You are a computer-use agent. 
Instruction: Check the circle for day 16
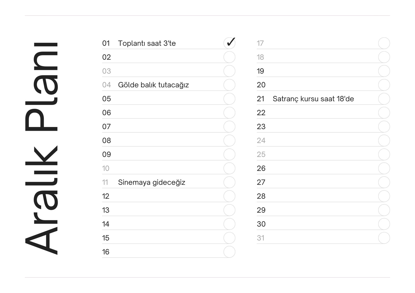click(229, 252)
